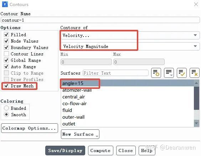This screenshot has height=156, width=201.
Task: Select the outer-wall surface
Action: [128, 117]
